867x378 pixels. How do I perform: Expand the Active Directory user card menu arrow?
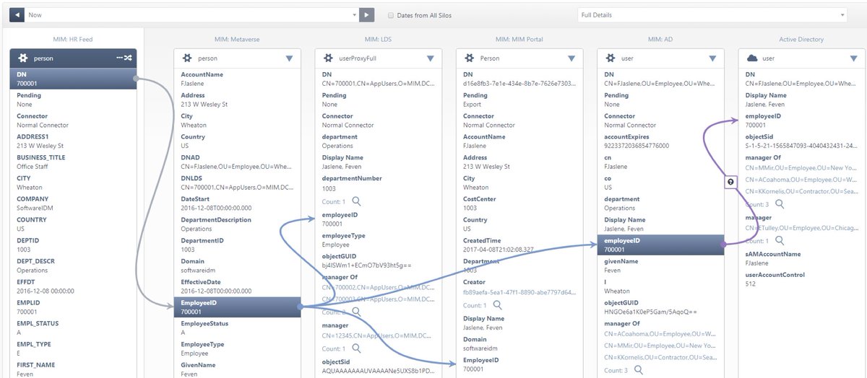point(854,58)
